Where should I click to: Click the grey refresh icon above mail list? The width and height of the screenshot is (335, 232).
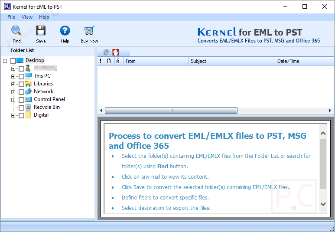pyautogui.click(x=106, y=52)
